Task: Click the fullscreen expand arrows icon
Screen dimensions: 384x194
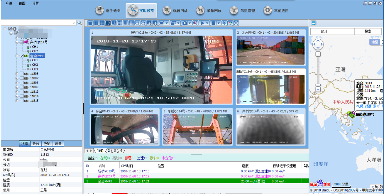Action: (236, 23)
